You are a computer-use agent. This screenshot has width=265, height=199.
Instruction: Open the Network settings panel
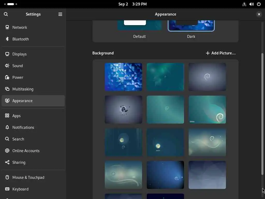click(33, 27)
